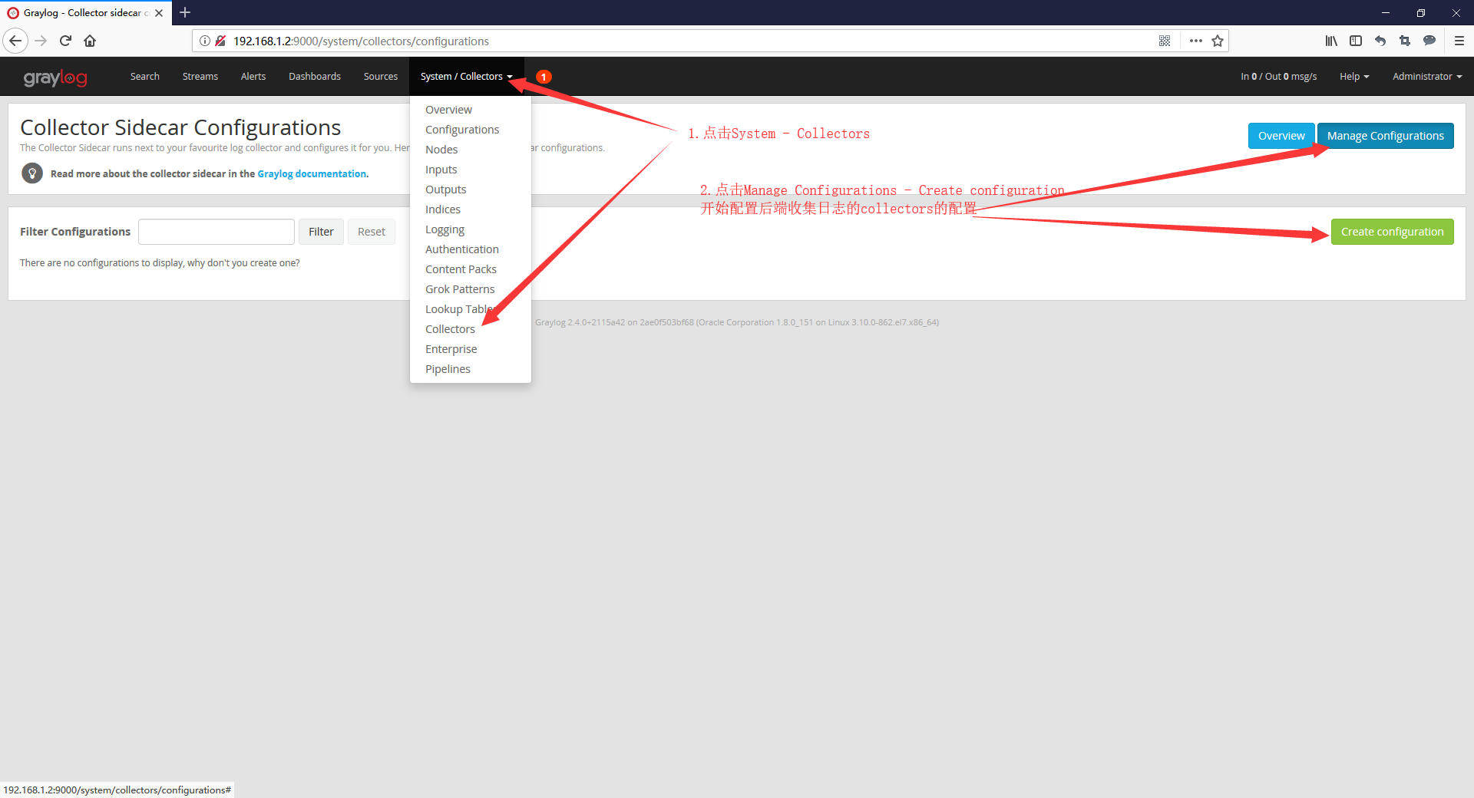Click the site information icon in address bar
This screenshot has width=1474, height=798.
(204, 41)
